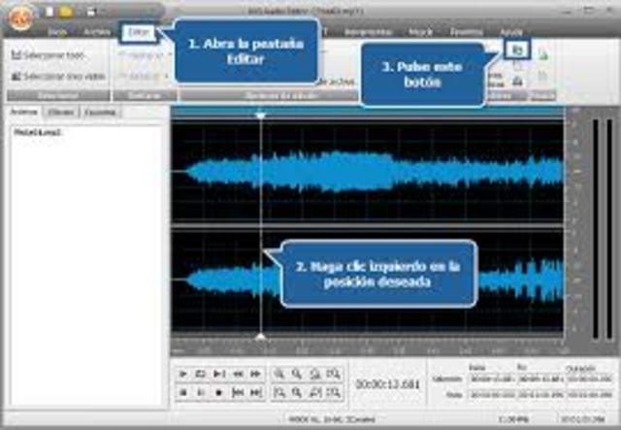This screenshot has width=621, height=430.
Task: Click the Vista Fin time field
Action: (x=540, y=395)
